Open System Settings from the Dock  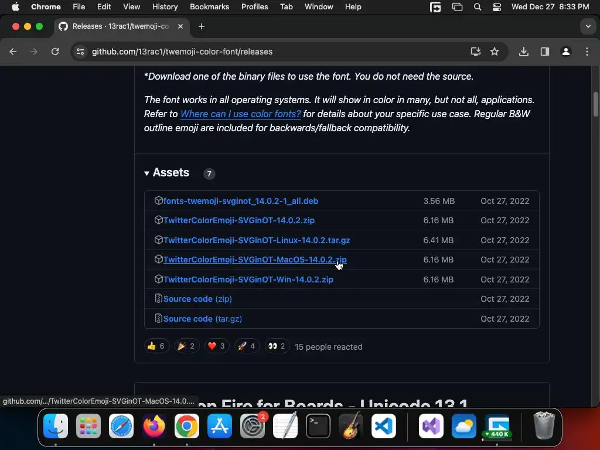click(x=253, y=426)
